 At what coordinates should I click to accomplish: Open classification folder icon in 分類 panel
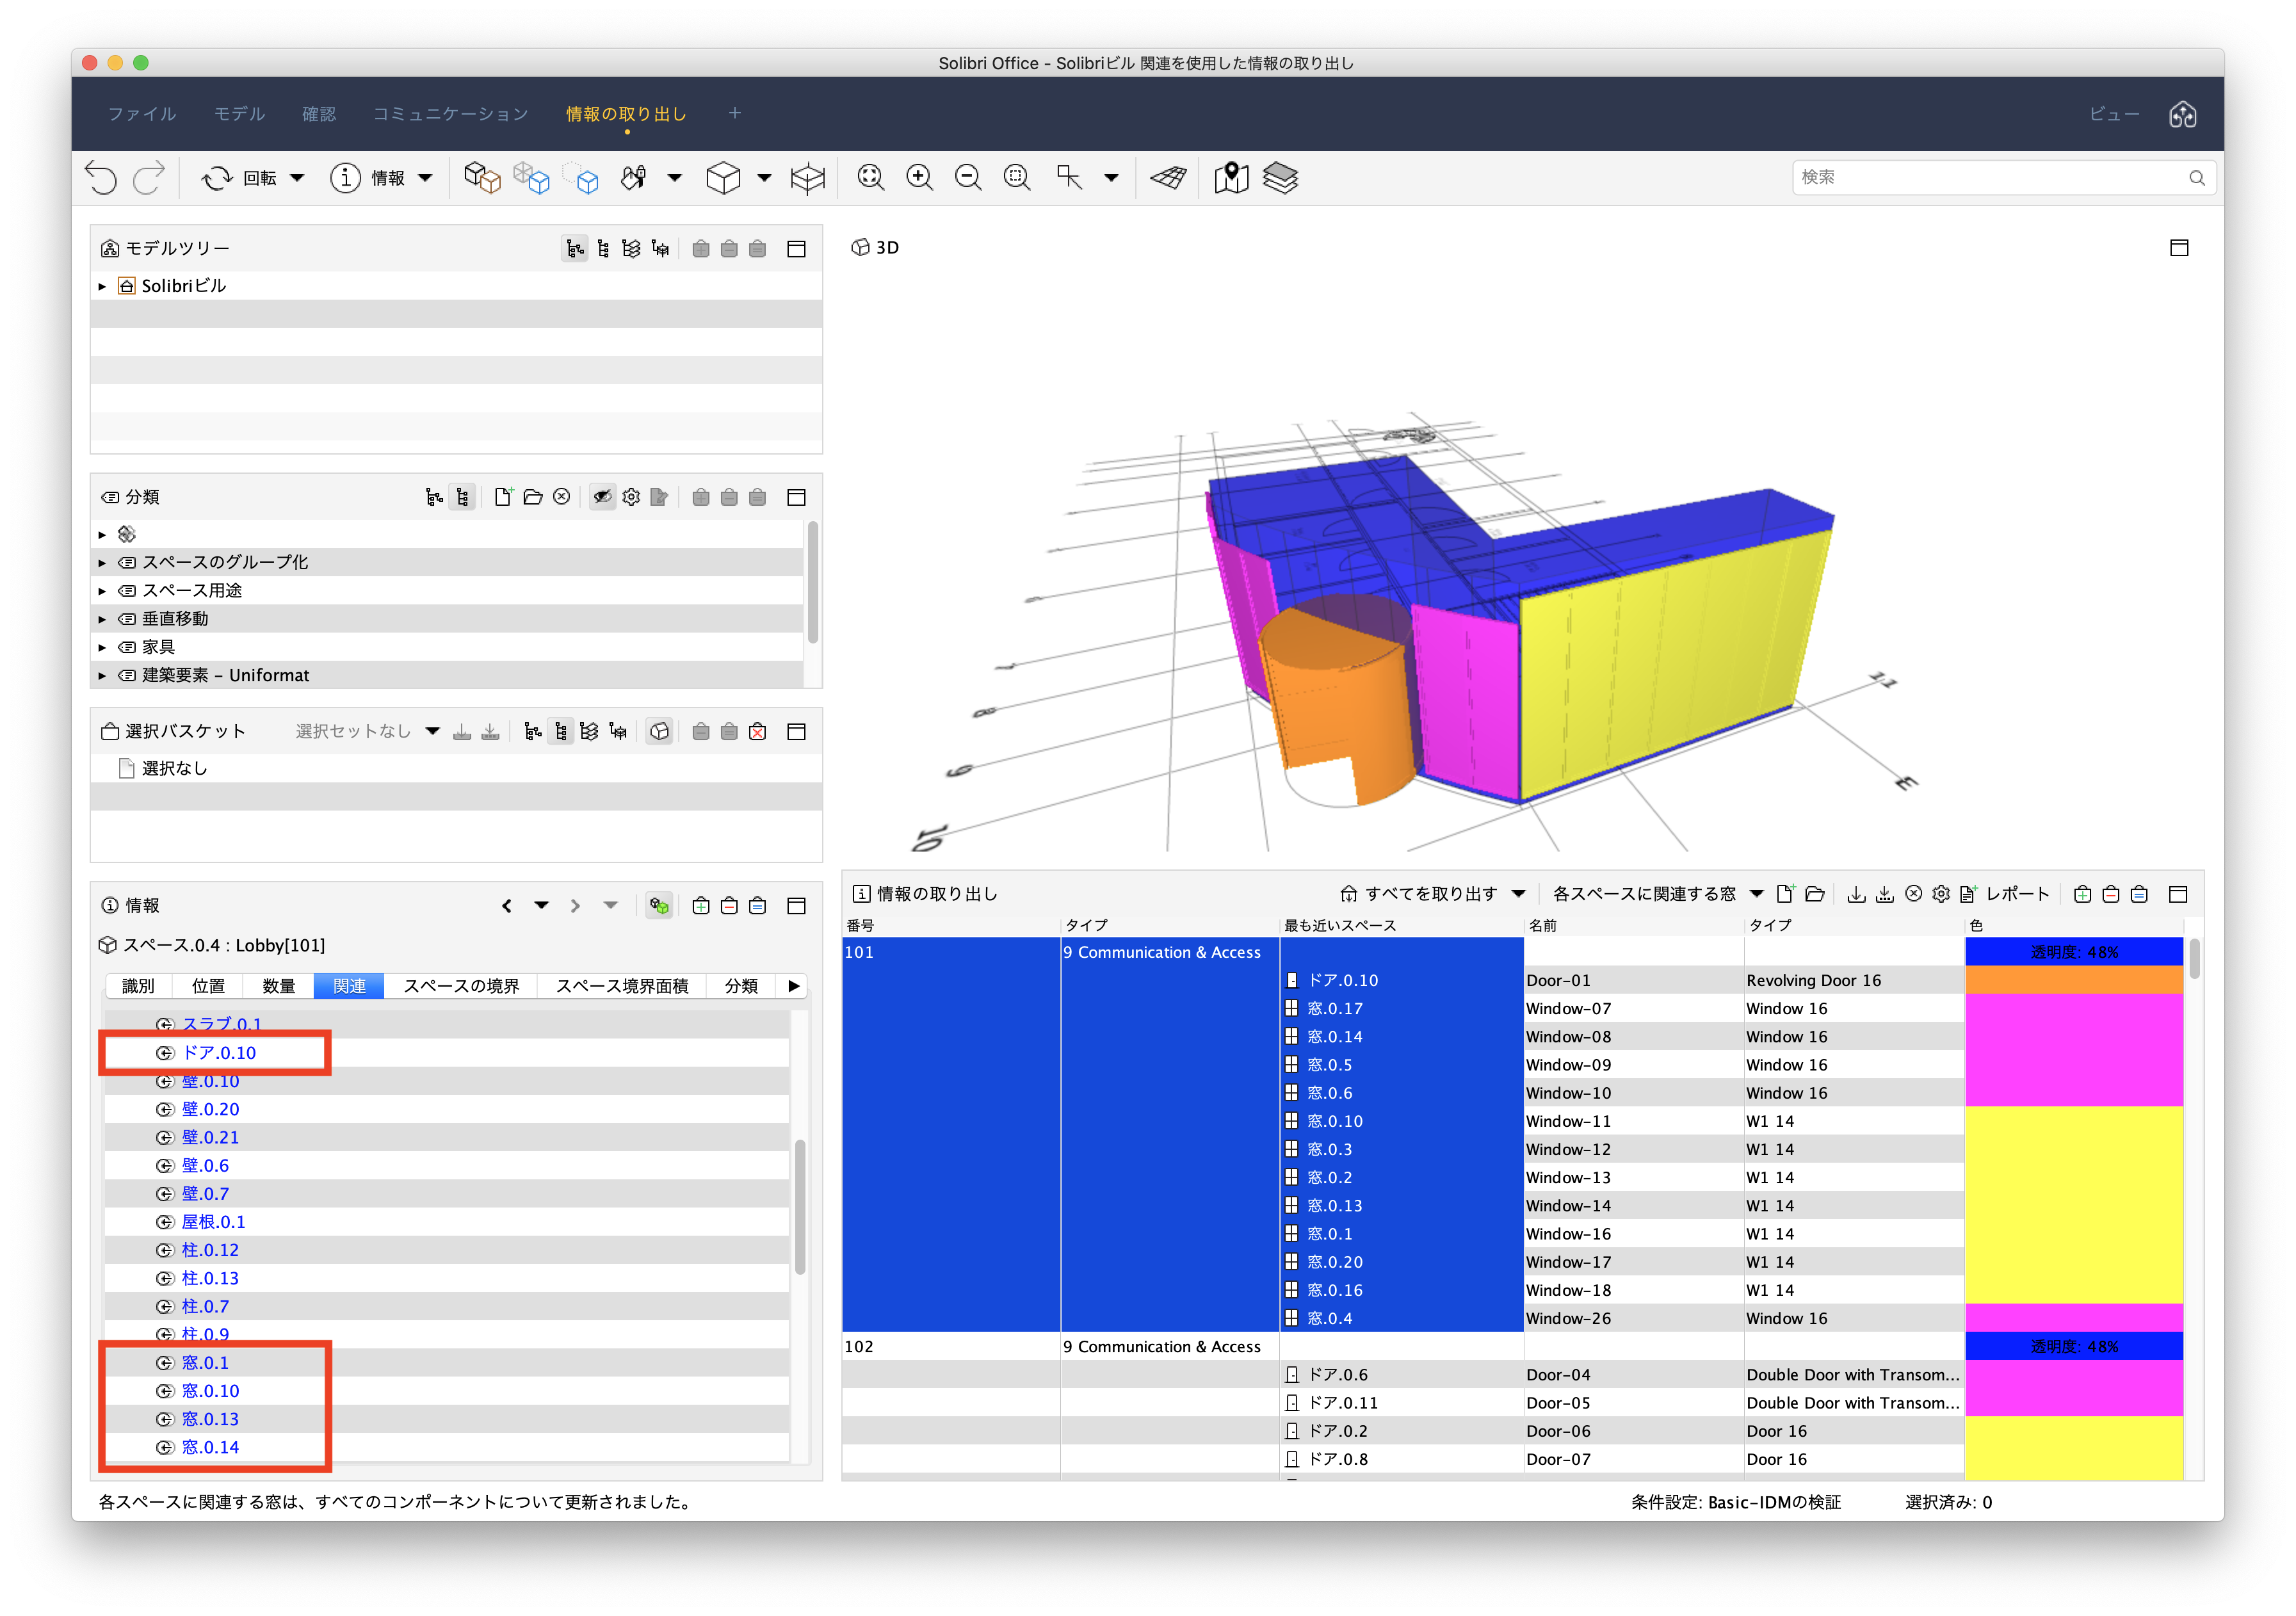tap(533, 497)
